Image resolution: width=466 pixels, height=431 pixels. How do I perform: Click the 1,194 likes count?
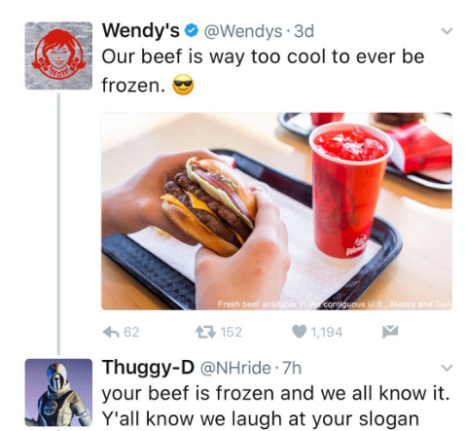(326, 332)
